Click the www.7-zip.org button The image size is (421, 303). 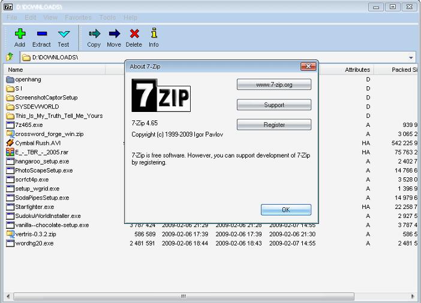(x=274, y=84)
